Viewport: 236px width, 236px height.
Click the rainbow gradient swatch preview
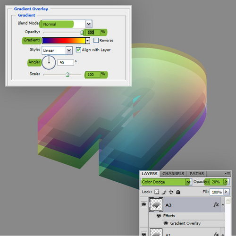point(64,41)
